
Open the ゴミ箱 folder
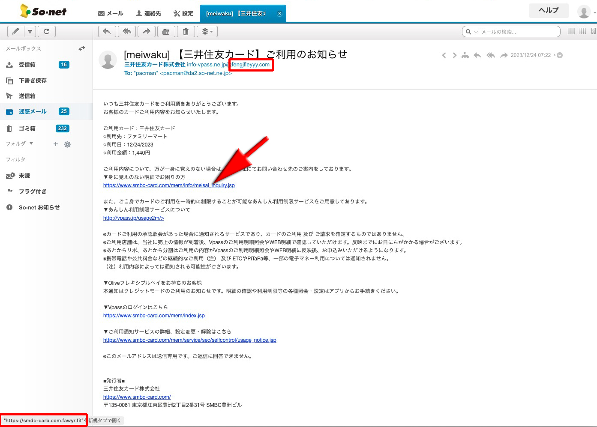[x=27, y=128]
